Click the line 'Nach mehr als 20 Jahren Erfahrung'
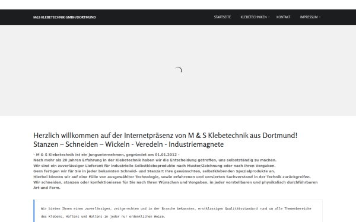This screenshot has height=222, width=356. 155,160
